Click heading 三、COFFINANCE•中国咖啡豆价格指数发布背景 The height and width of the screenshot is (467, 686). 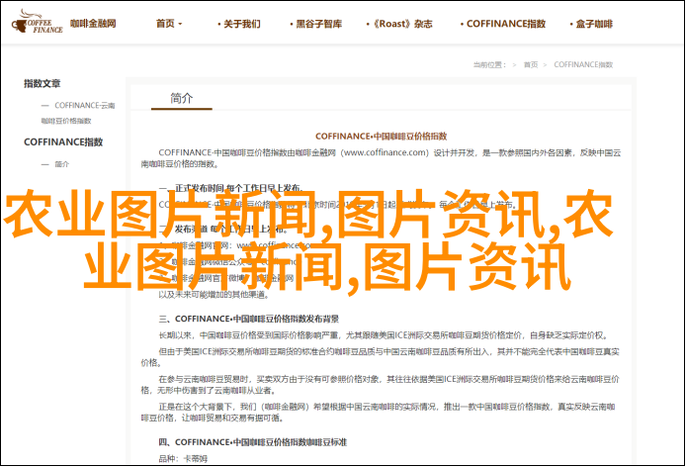248,319
